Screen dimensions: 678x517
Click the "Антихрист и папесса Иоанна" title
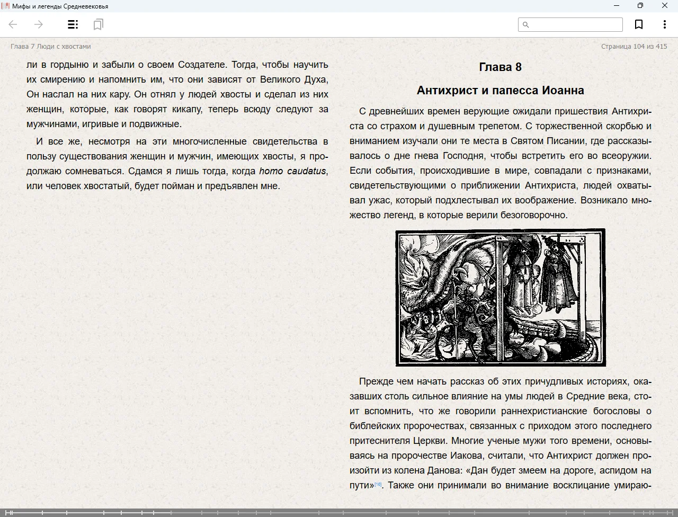[500, 91]
